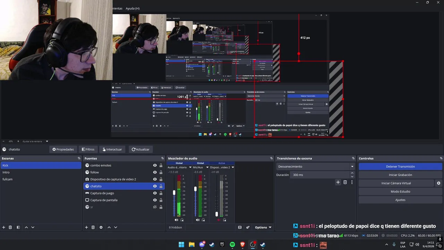
Task: Toggle monitoring headphones on Audio del escritorio
Action: coord(182,220)
